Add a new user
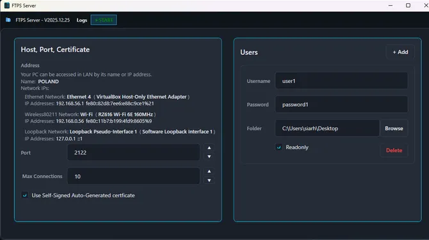 [x=400, y=52]
